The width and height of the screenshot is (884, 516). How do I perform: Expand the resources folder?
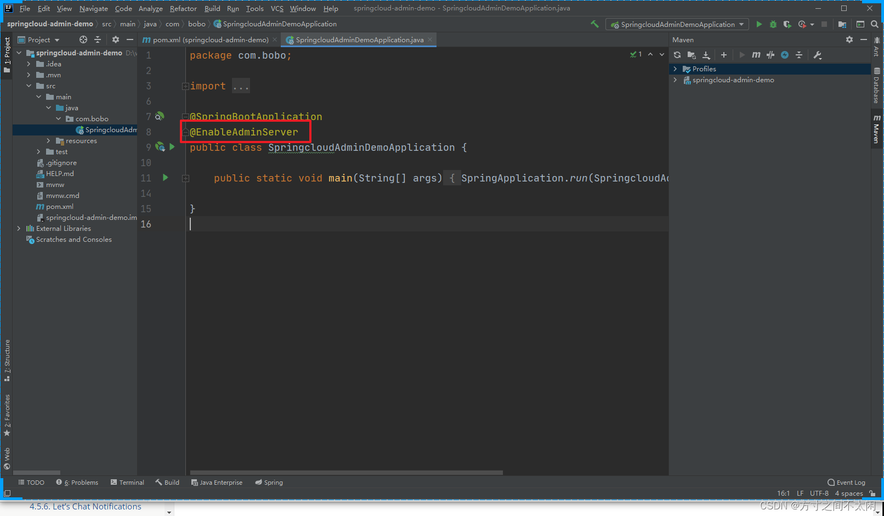coord(48,140)
